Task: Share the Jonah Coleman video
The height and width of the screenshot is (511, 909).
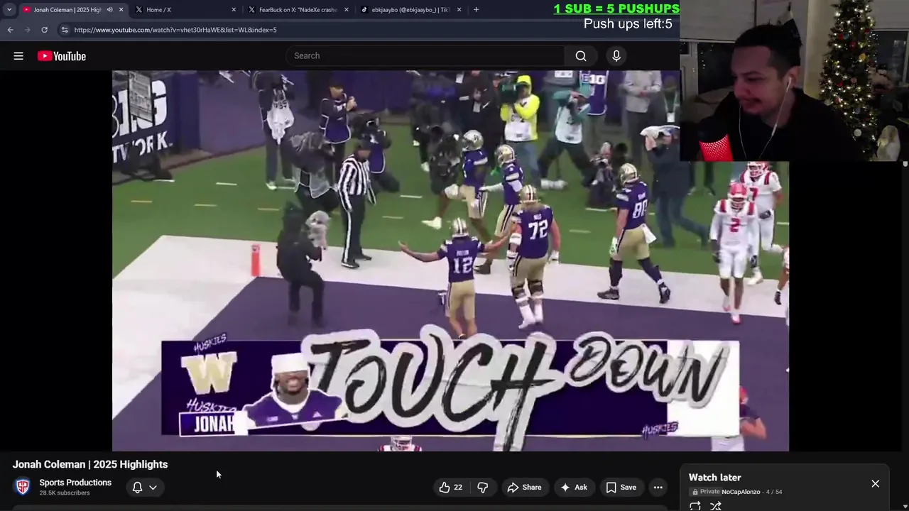Action: pyautogui.click(x=524, y=488)
